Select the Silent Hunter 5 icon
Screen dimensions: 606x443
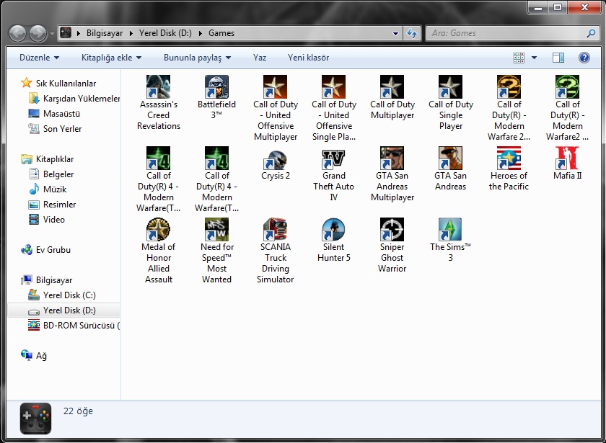point(333,229)
